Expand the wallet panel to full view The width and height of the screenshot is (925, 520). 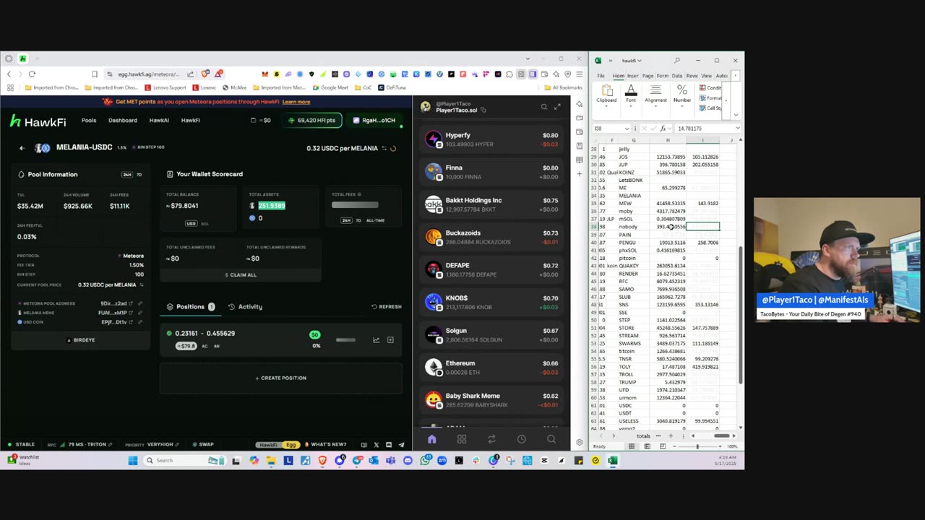(557, 107)
